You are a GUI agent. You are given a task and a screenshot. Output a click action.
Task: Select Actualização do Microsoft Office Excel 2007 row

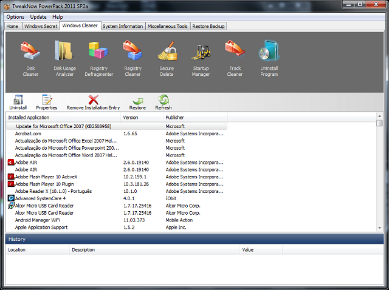[x=116, y=141]
